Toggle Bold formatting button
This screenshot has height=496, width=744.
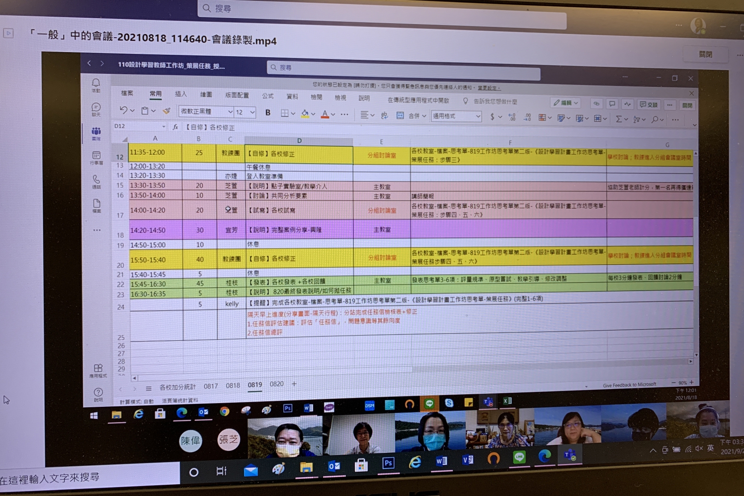pos(268,112)
